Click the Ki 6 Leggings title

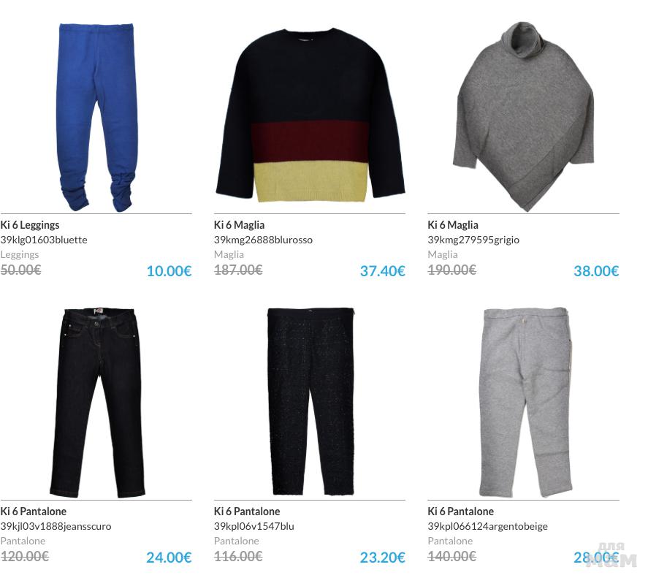click(x=30, y=225)
